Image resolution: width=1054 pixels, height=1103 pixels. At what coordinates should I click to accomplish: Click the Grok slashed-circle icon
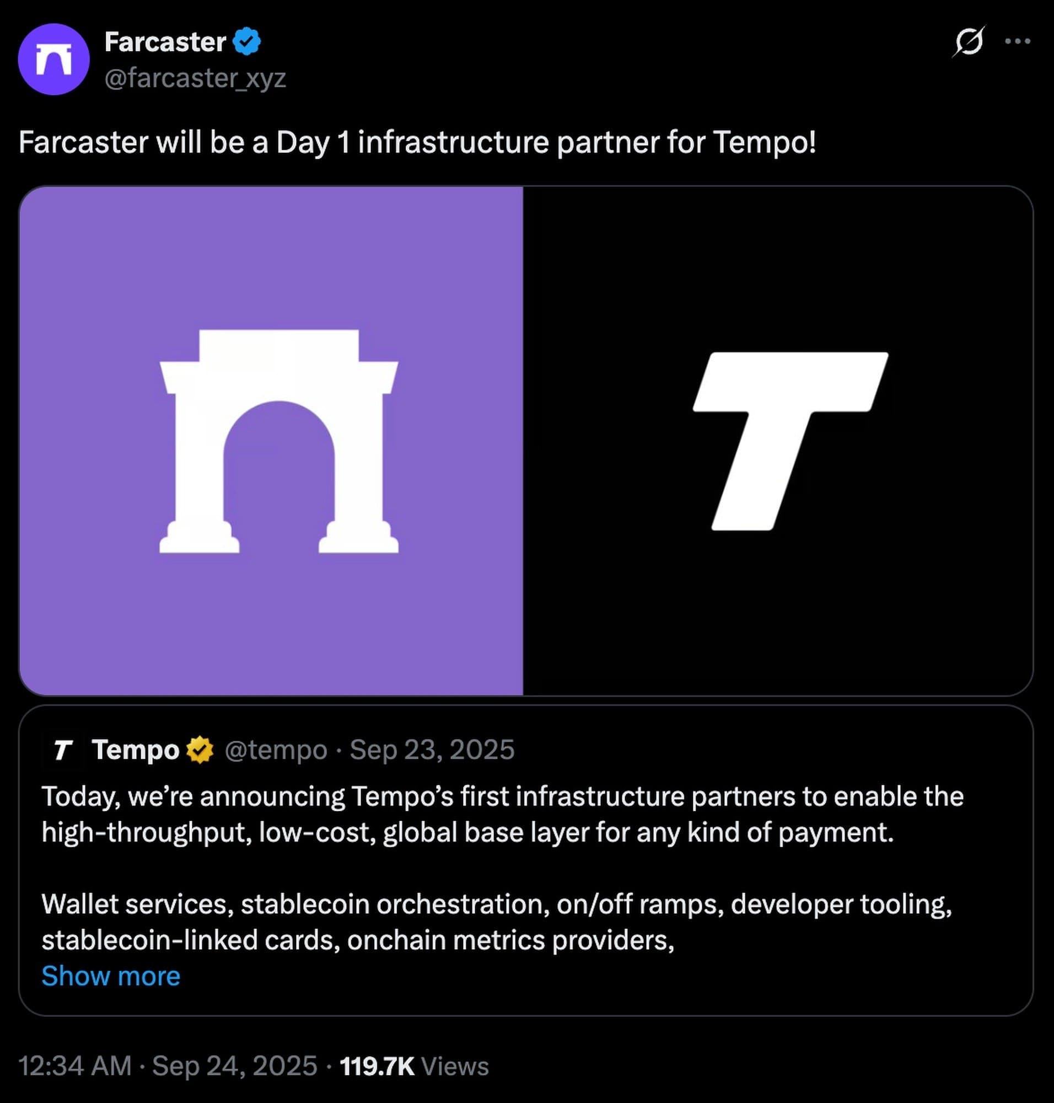pos(968,41)
